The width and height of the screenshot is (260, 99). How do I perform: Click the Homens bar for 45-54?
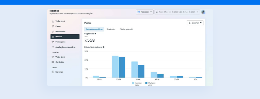click(x=154, y=75)
